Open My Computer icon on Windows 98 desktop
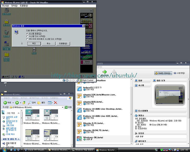Image resolution: width=190 pixels, height=152 pixels. [7, 11]
